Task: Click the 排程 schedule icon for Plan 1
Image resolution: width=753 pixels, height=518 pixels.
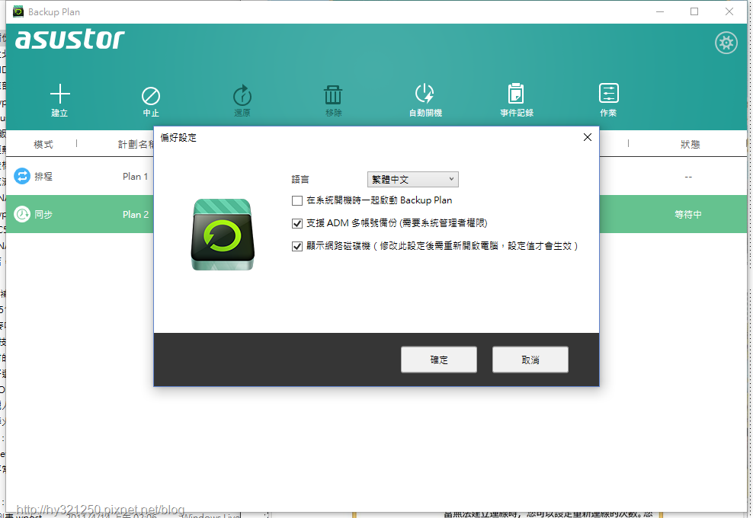Action: coord(21,176)
